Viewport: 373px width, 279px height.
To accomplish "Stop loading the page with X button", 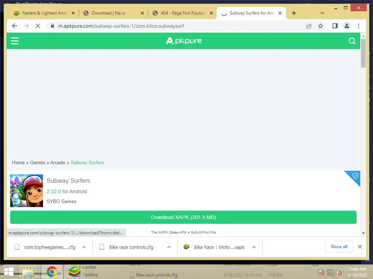I will 38,26.
